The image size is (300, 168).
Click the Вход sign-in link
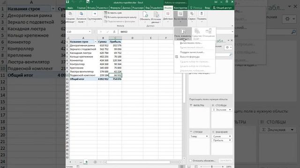click(207, 8)
